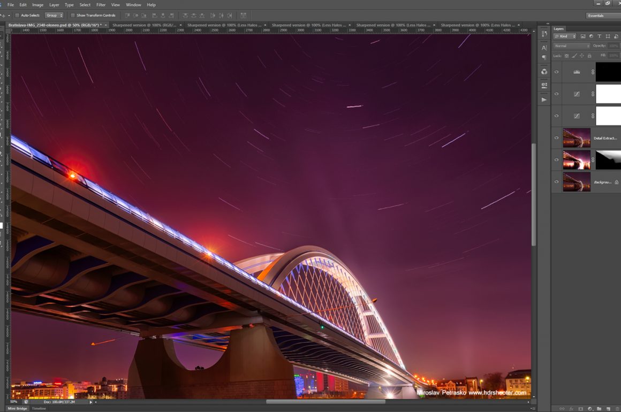Open the Paragraph panel icon
This screenshot has height=412, width=621.
(544, 57)
